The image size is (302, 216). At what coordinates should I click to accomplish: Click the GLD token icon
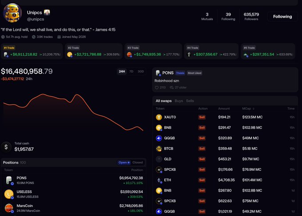coord(159,159)
